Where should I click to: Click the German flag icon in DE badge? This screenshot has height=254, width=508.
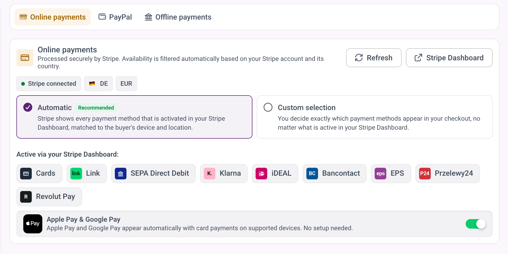pos(92,84)
